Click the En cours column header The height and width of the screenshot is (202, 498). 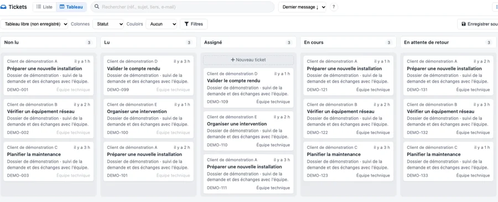pyautogui.click(x=349, y=42)
